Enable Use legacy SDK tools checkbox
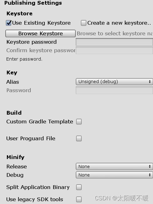153x204 pixels. pyautogui.click(x=79, y=199)
